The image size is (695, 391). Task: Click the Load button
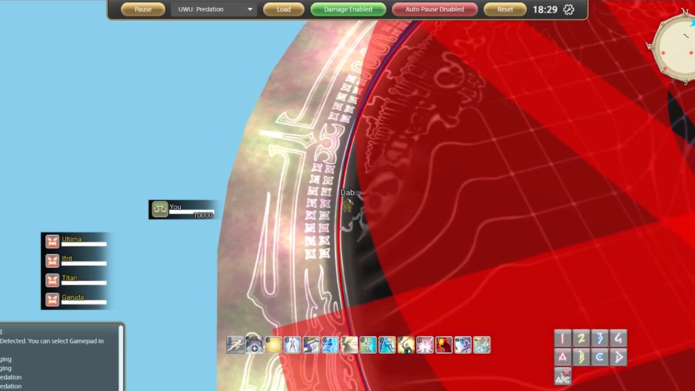[283, 9]
